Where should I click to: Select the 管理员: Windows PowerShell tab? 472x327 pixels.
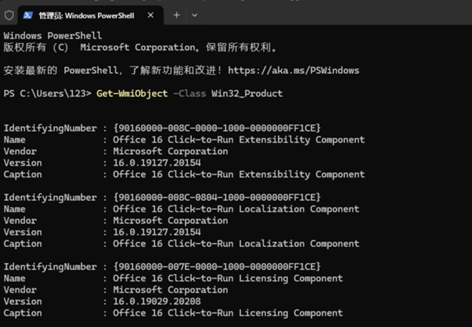pyautogui.click(x=85, y=15)
